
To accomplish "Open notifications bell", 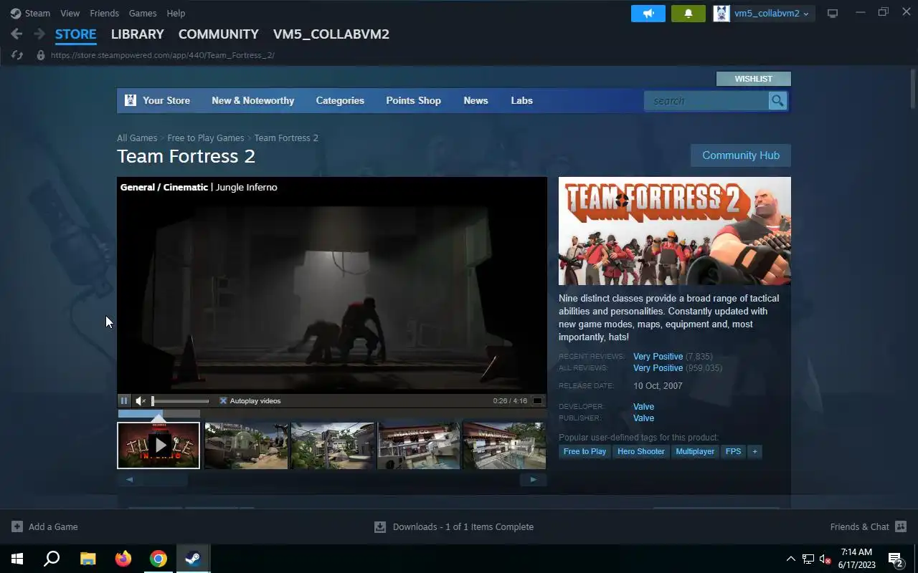I will click(x=688, y=13).
